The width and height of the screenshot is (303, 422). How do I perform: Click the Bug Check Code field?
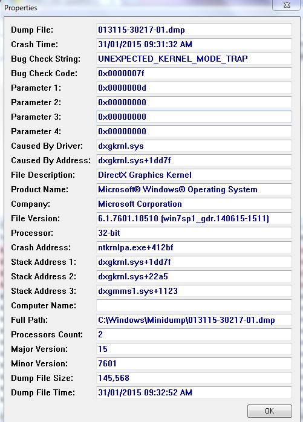[194, 73]
